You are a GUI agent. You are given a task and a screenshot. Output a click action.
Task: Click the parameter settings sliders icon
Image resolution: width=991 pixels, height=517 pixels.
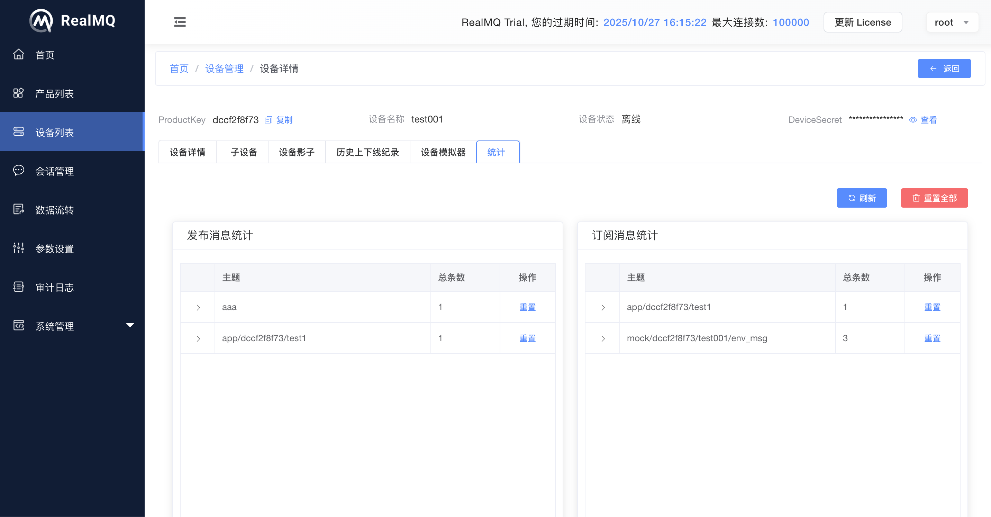[18, 248]
